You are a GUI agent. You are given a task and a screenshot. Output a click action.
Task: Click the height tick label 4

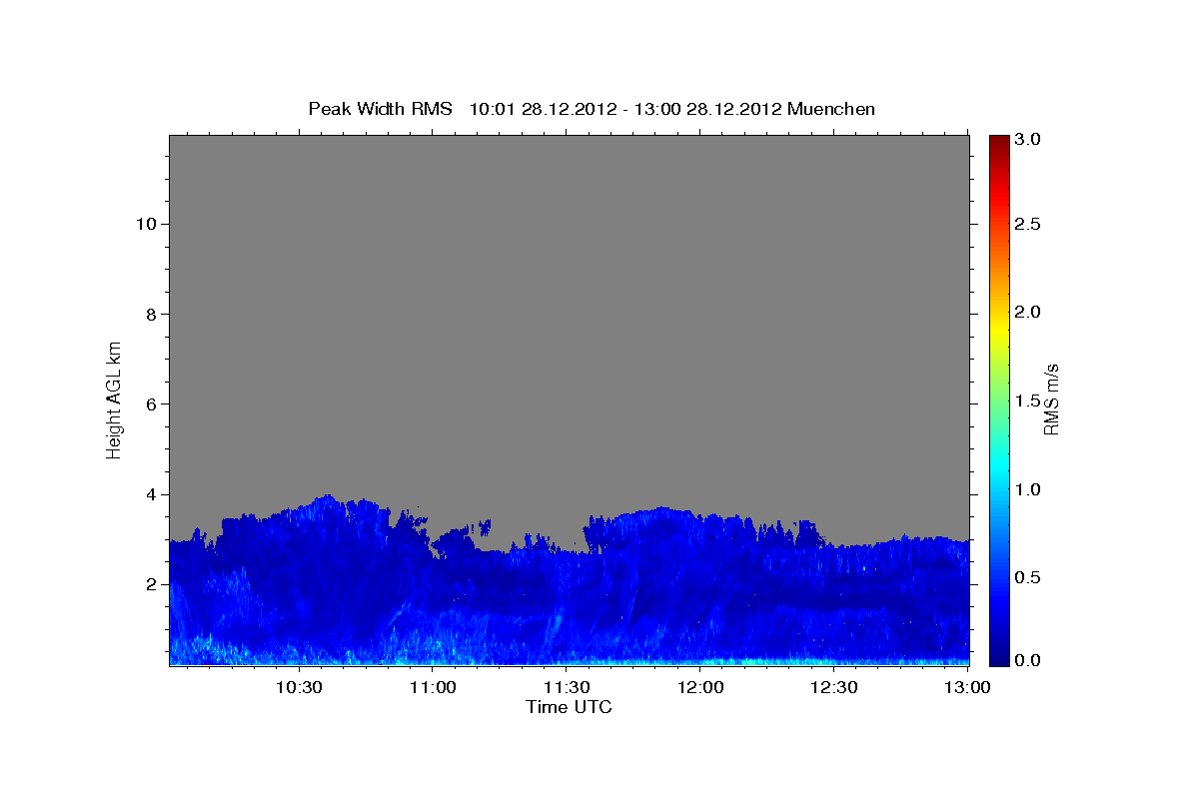(x=151, y=494)
